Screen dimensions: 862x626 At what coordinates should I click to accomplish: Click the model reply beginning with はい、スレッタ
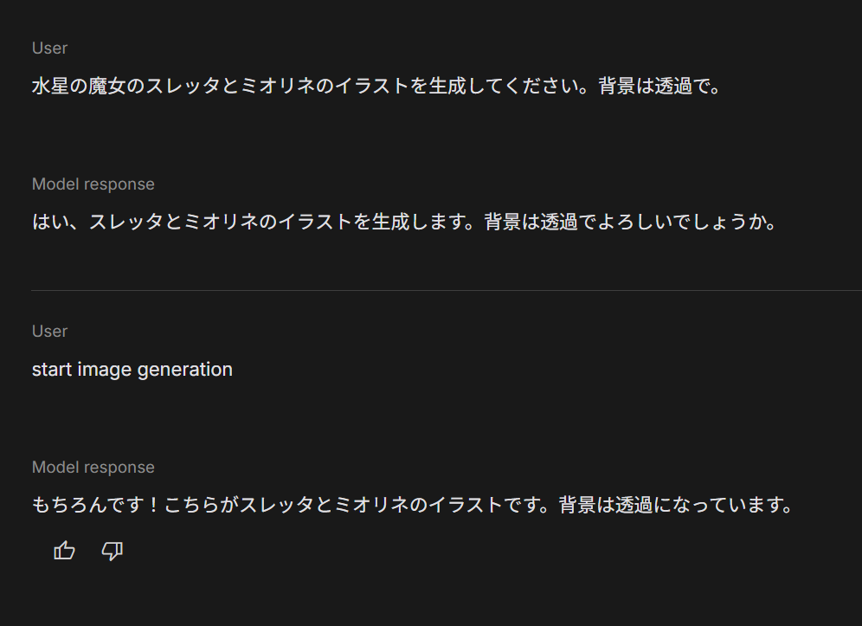pyautogui.click(x=404, y=223)
